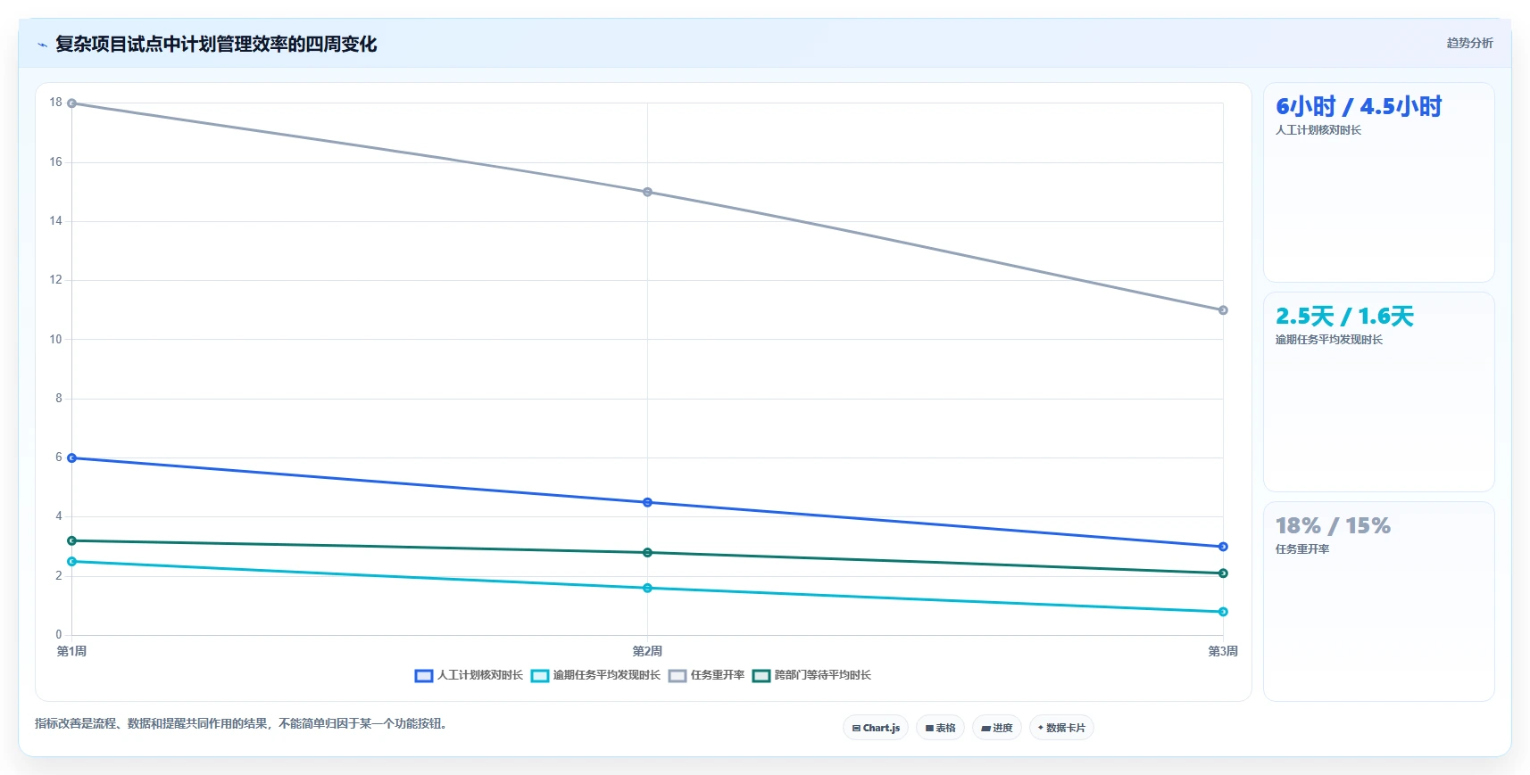Click the 2.5天 / 1.6天 metric value
The height and width of the screenshot is (775, 1530).
(1344, 317)
